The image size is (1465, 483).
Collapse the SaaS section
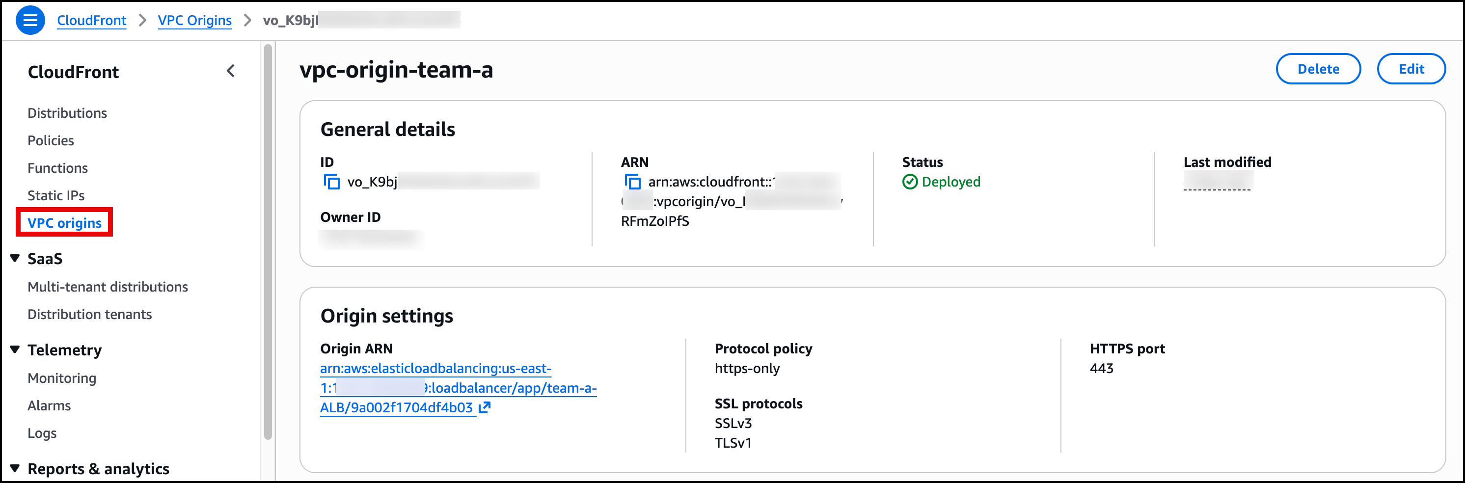[14, 258]
